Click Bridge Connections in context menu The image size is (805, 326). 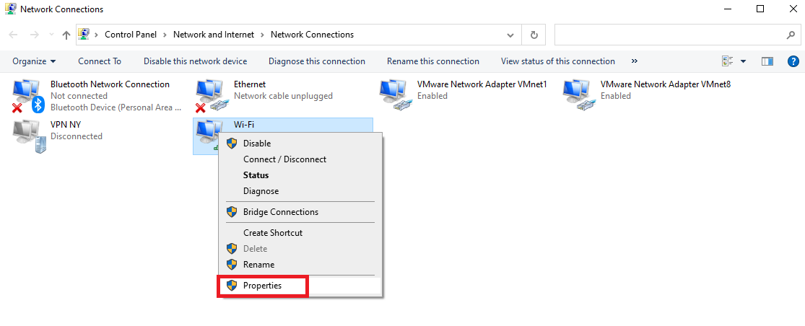pyautogui.click(x=280, y=212)
